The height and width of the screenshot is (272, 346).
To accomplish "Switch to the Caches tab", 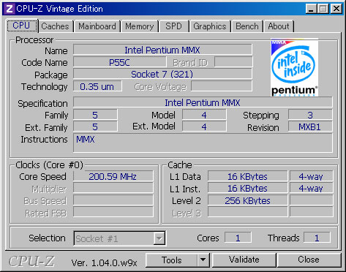I will [55, 26].
